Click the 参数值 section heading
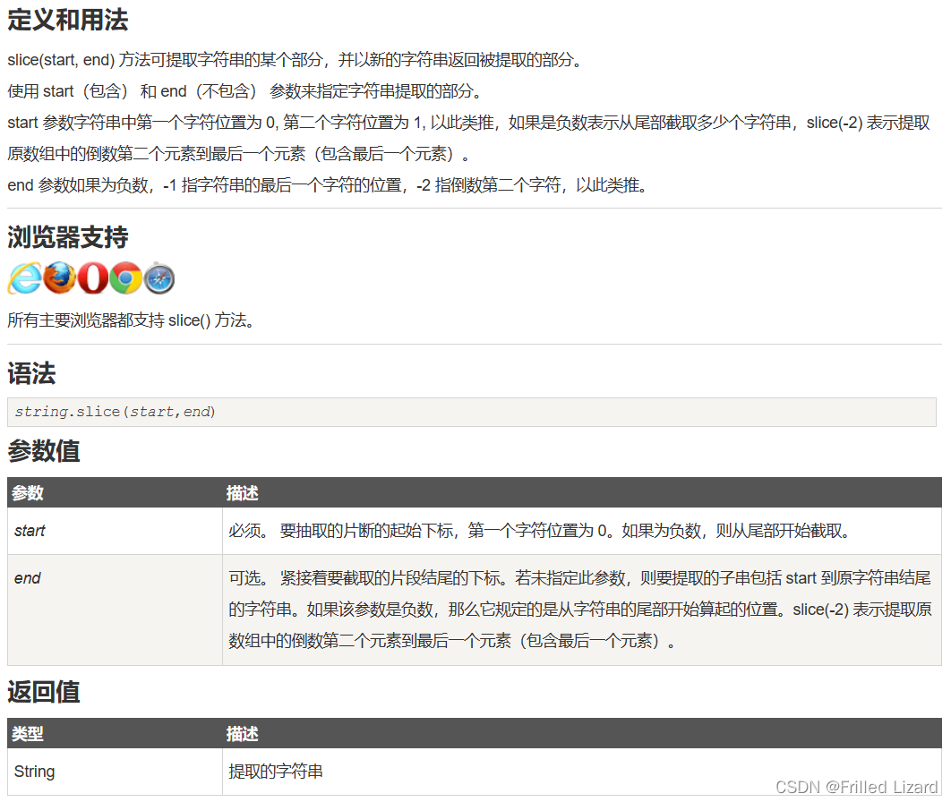This screenshot has width=951, height=802. pos(42,452)
